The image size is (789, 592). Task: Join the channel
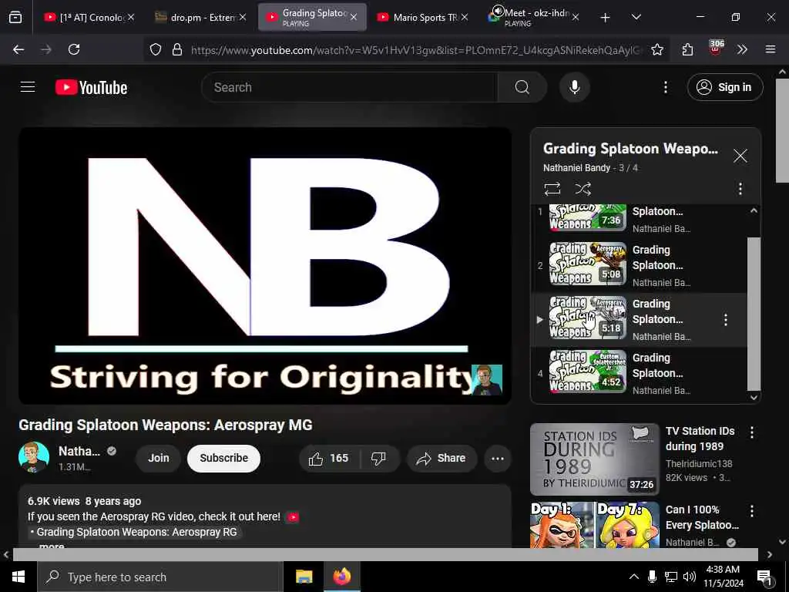pos(158,458)
